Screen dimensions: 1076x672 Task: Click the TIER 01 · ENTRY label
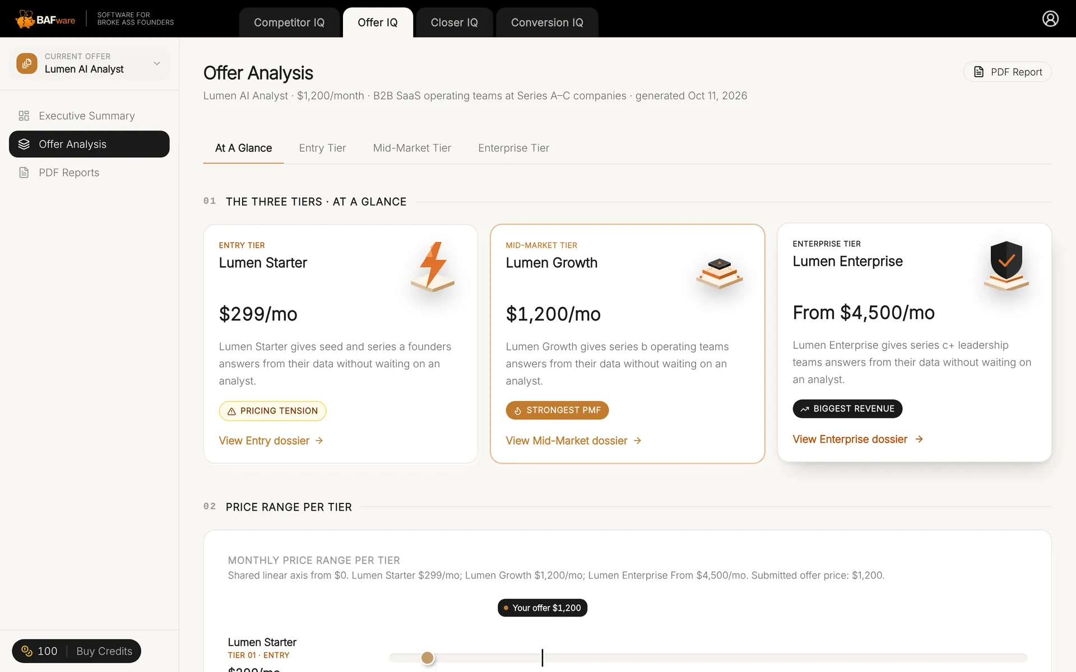(258, 655)
